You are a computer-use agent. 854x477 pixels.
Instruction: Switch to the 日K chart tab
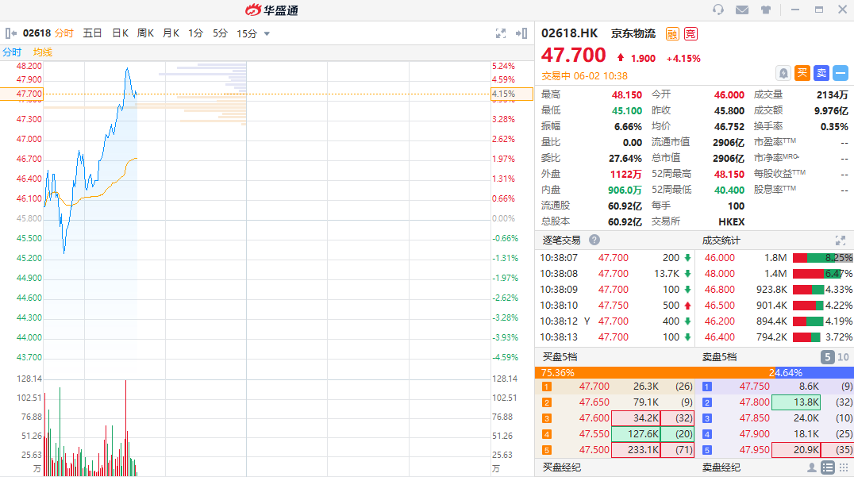coord(120,33)
